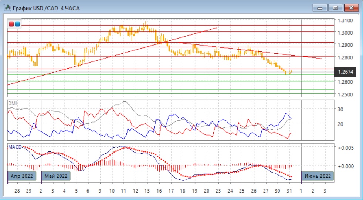Click the chart icon in title bar
The height and width of the screenshot is (200, 363).
(x=7, y=8)
